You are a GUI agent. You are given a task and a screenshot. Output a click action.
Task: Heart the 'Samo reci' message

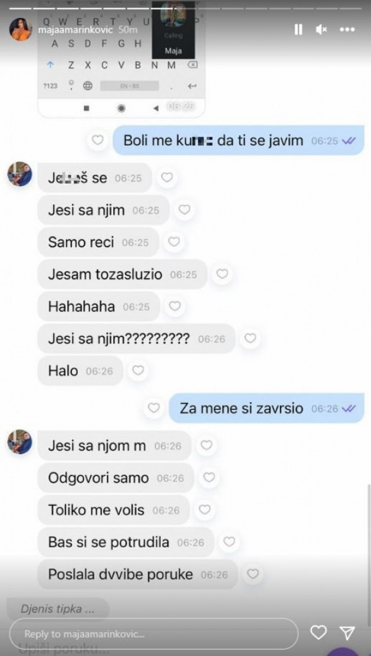point(174,241)
